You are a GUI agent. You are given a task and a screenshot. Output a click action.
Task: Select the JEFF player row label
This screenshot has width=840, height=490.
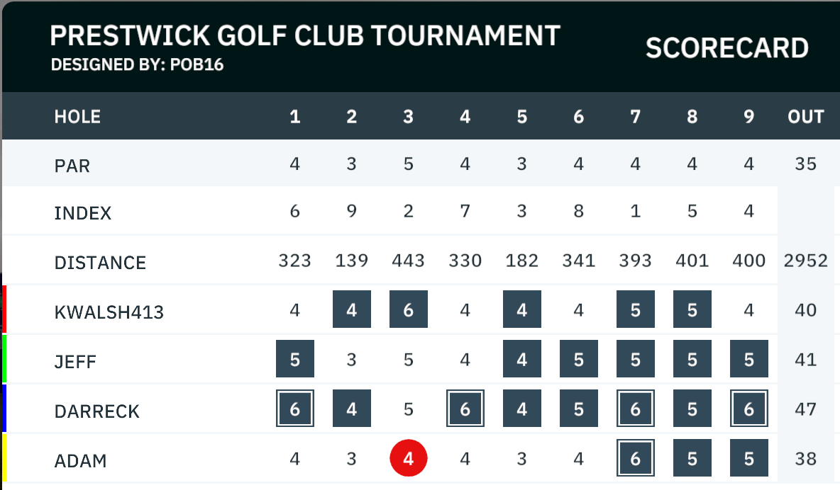[x=75, y=362]
